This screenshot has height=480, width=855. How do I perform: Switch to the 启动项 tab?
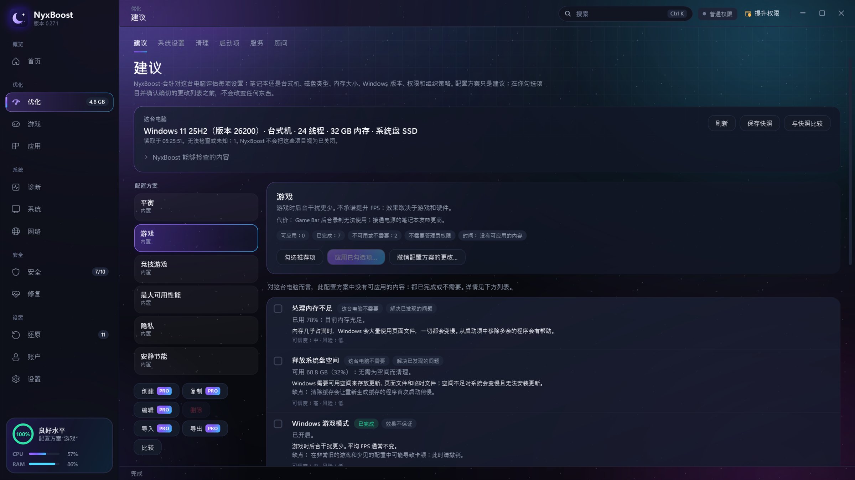229,43
